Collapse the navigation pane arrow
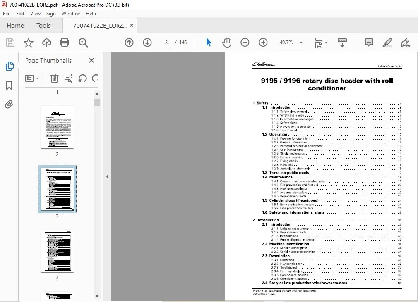The width and height of the screenshot is (418, 302). [x=107, y=176]
